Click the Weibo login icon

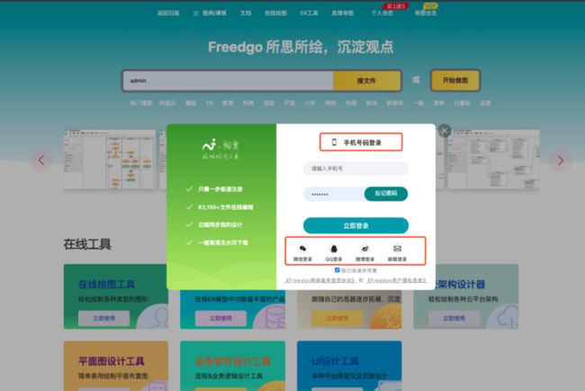[x=364, y=249]
